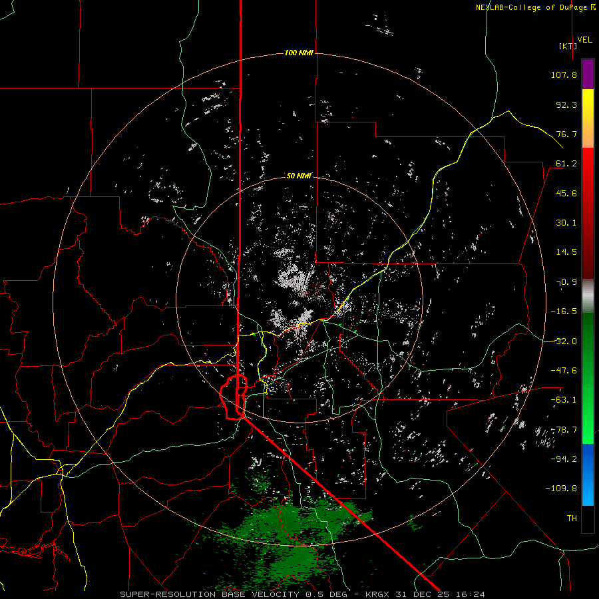Click the Super-Resolution Base Velocity caption text
599x599 pixels.
[302, 594]
